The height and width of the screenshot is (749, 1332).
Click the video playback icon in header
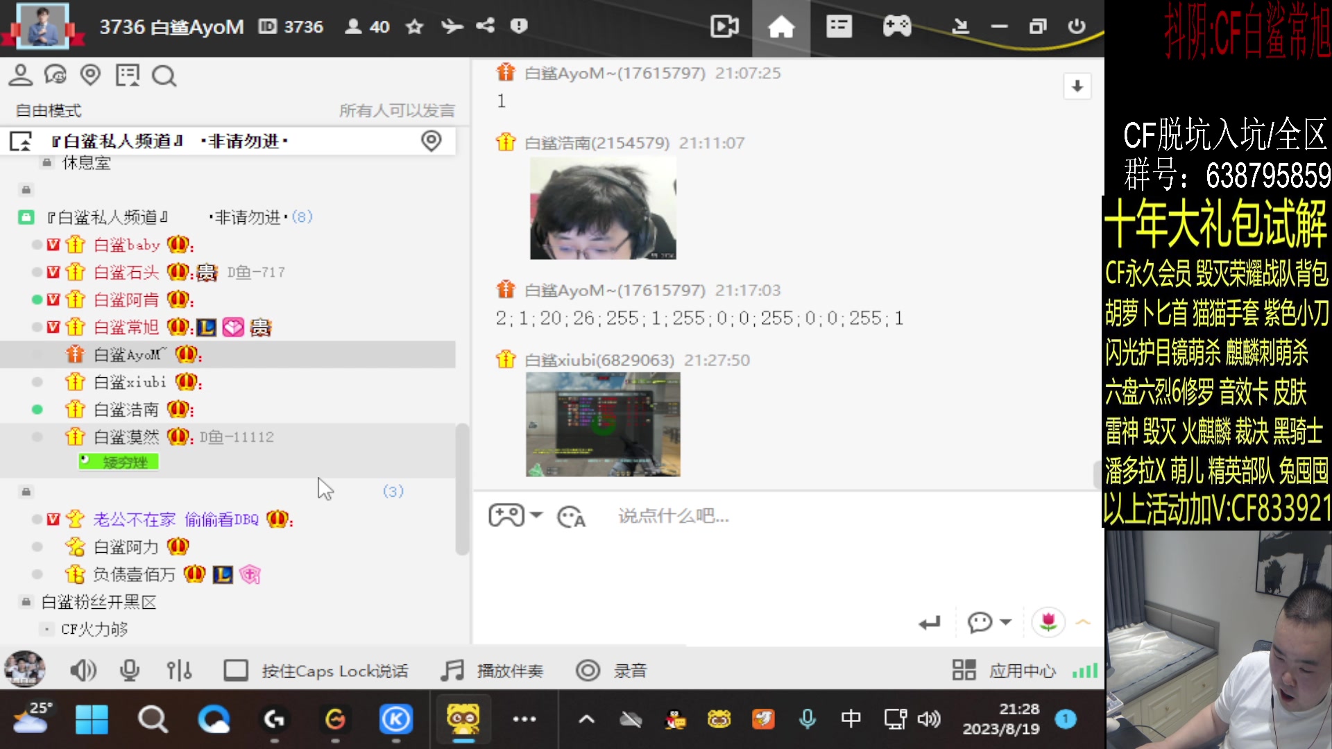click(724, 27)
